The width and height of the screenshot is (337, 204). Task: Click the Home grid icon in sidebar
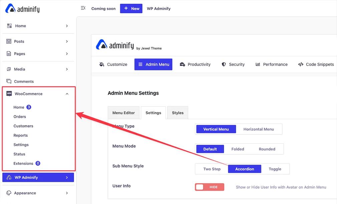pos(9,26)
